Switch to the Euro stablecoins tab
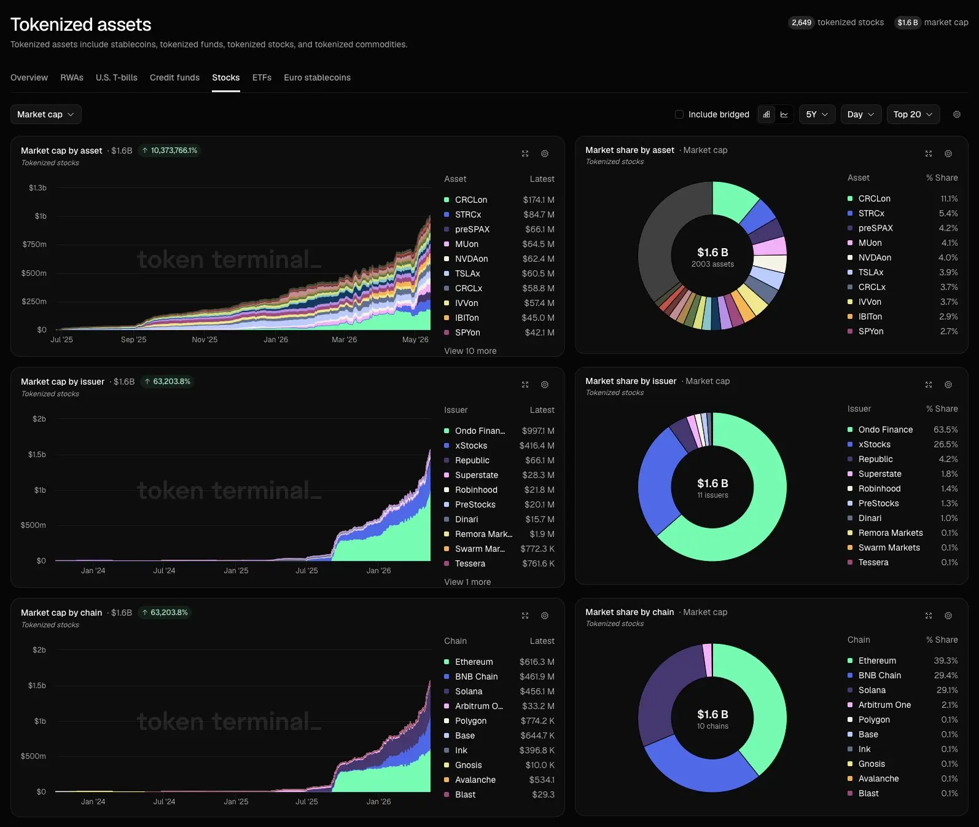The width and height of the screenshot is (979, 827). pyautogui.click(x=317, y=77)
